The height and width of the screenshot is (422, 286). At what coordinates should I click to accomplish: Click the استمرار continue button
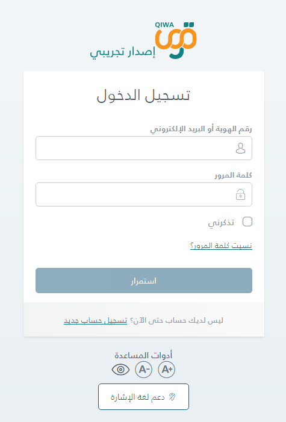pyautogui.click(x=144, y=281)
